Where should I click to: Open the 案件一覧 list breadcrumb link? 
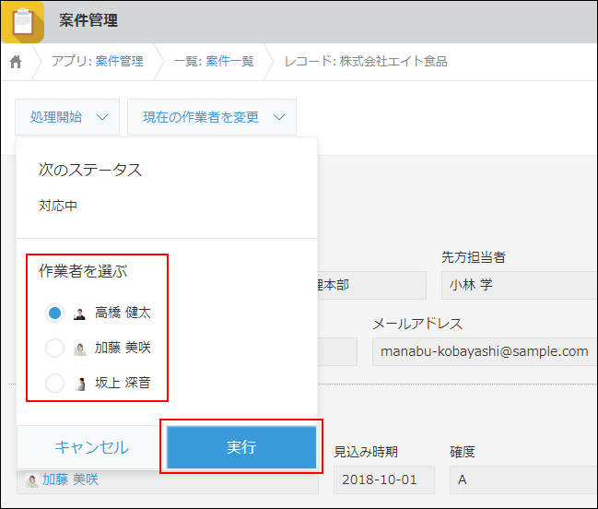[x=229, y=61]
